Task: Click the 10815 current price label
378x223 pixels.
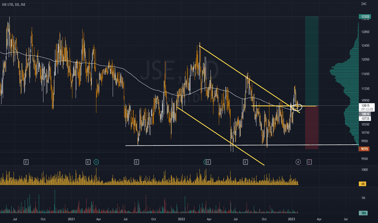Action: click(365, 105)
